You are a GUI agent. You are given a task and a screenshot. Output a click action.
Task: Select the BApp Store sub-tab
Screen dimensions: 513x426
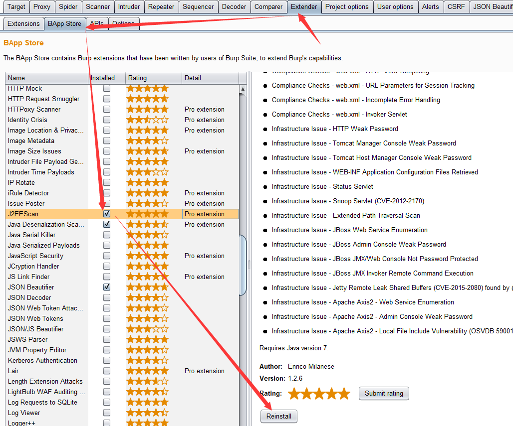(64, 23)
